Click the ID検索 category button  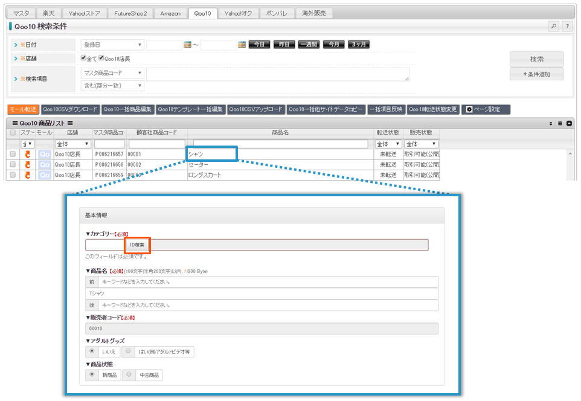pos(137,245)
